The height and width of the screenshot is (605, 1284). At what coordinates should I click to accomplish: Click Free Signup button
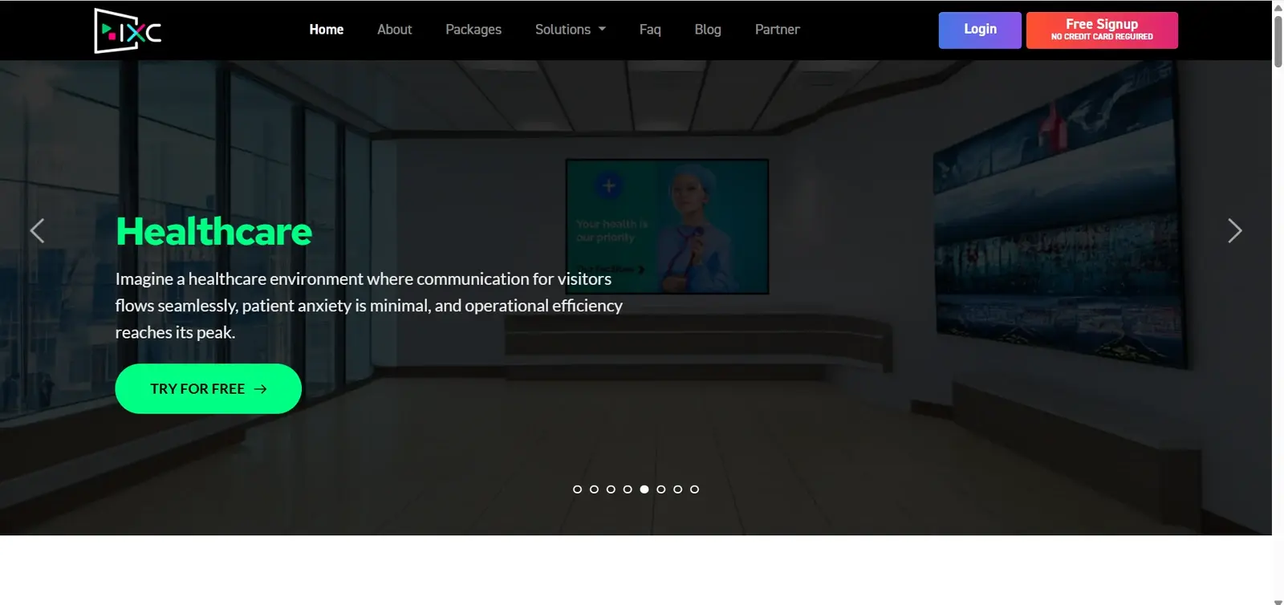1102,30
